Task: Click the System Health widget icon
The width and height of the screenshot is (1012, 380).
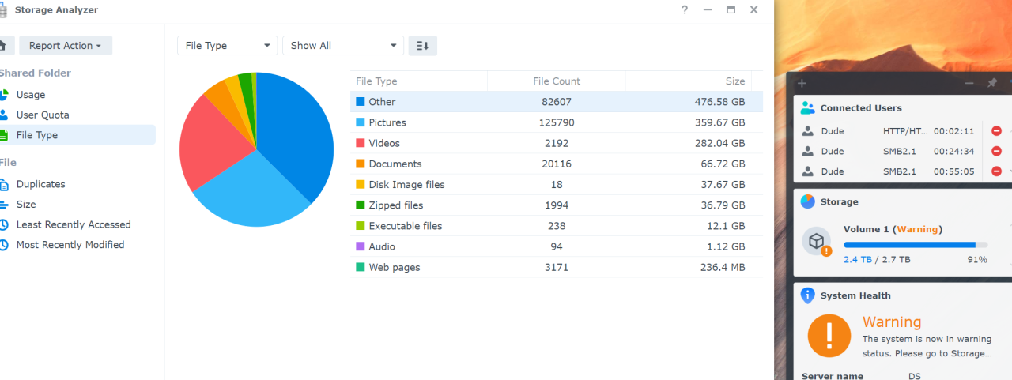Action: pyautogui.click(x=807, y=295)
